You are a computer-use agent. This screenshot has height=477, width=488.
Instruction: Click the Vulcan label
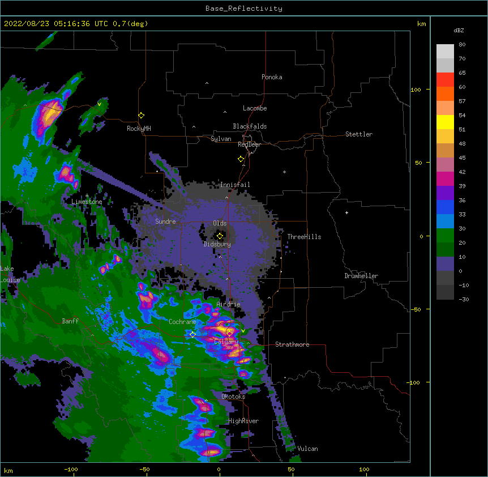(307, 449)
